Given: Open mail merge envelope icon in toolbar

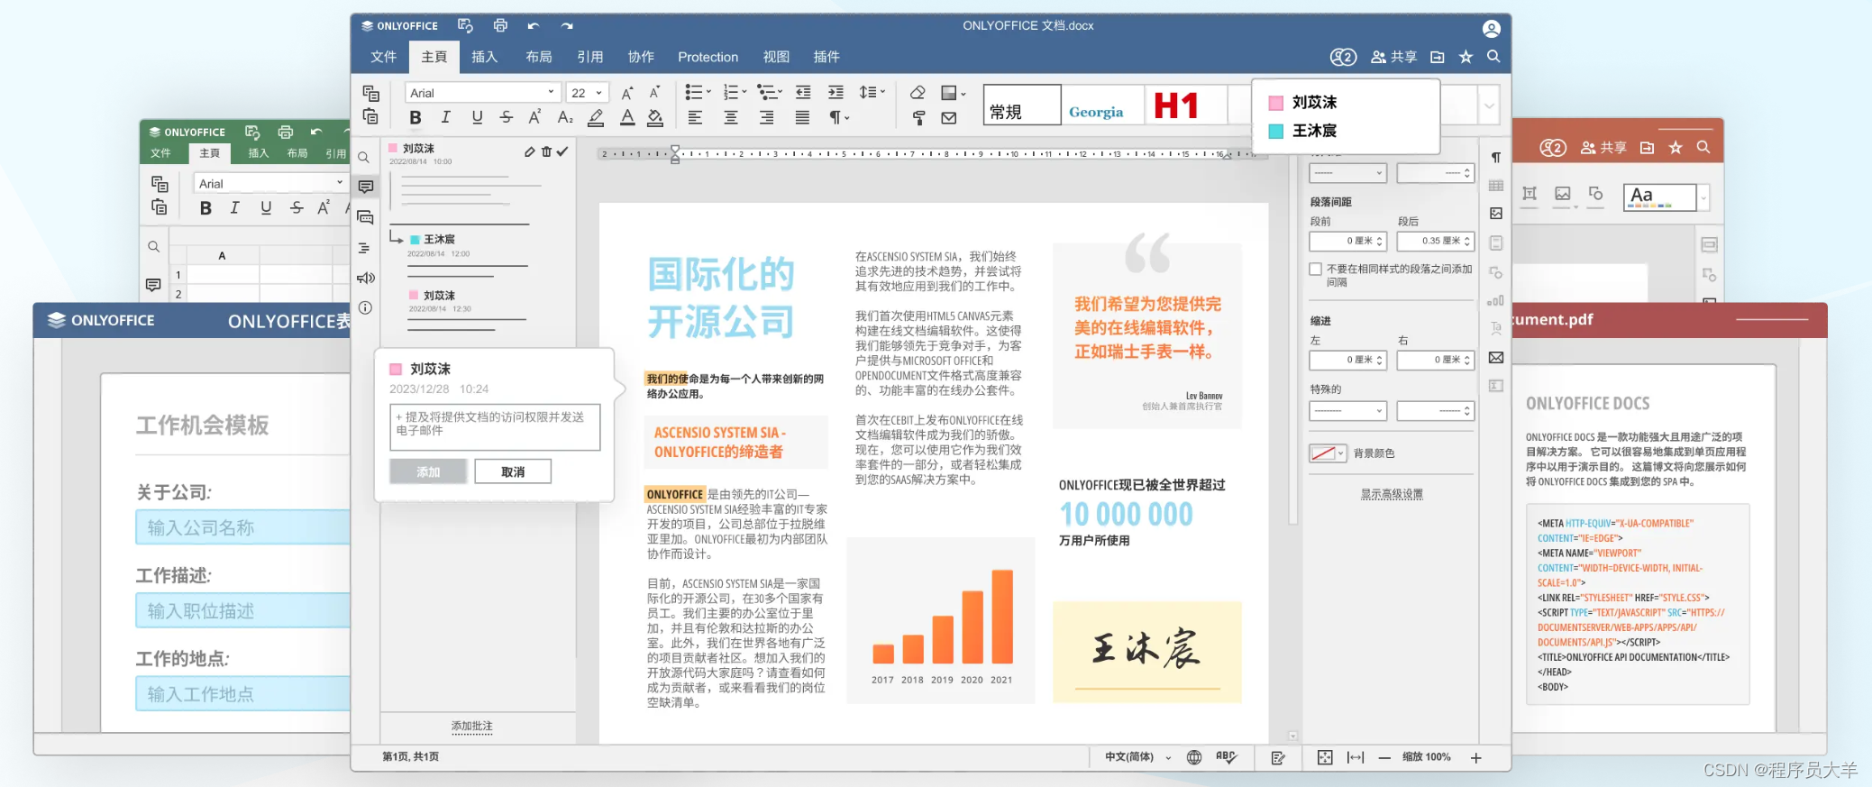Looking at the screenshot, I should (949, 118).
